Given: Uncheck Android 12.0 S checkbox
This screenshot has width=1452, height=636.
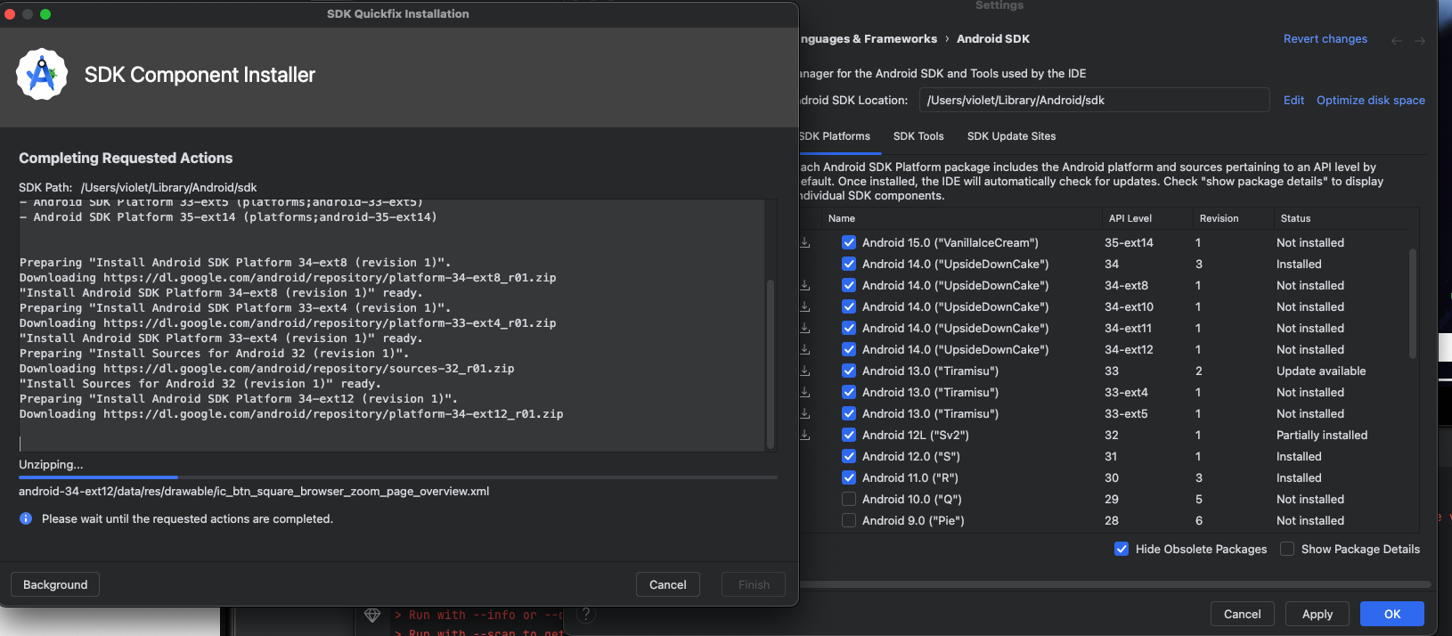Looking at the screenshot, I should click(849, 456).
